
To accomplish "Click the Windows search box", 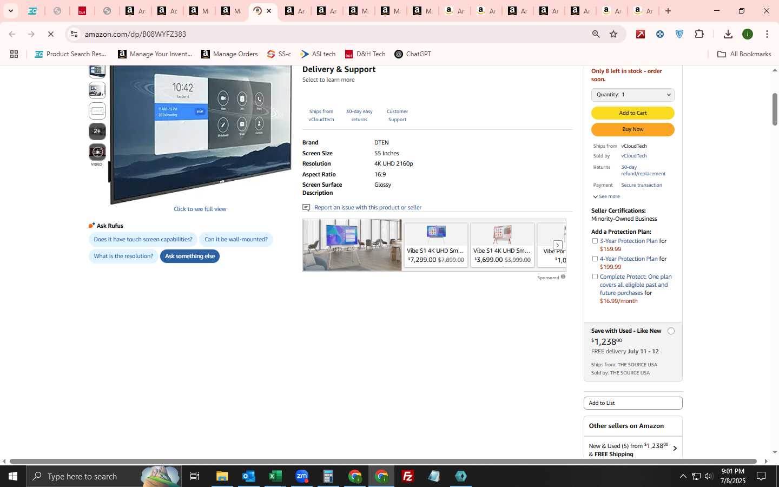I will click(x=103, y=476).
